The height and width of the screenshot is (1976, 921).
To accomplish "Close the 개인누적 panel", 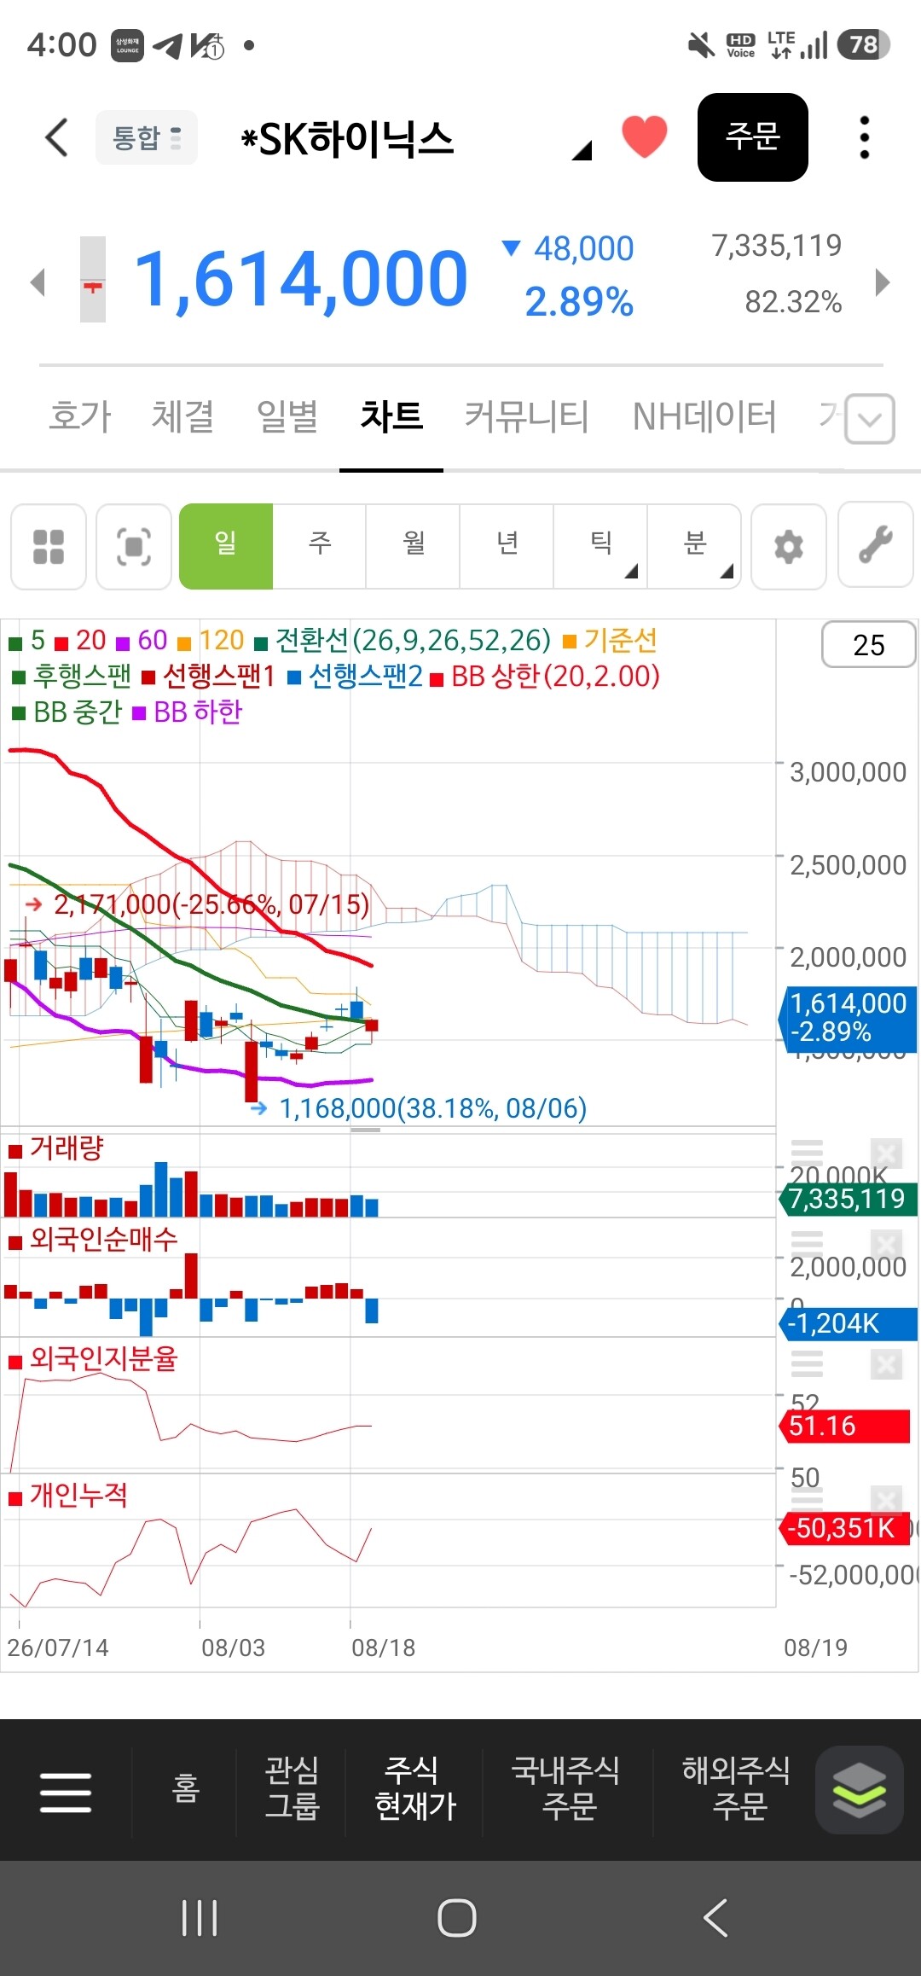I will (x=887, y=1500).
